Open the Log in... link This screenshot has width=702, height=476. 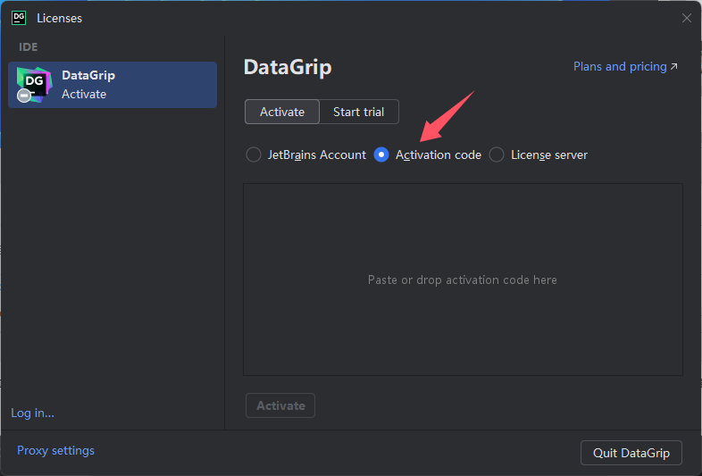(32, 413)
